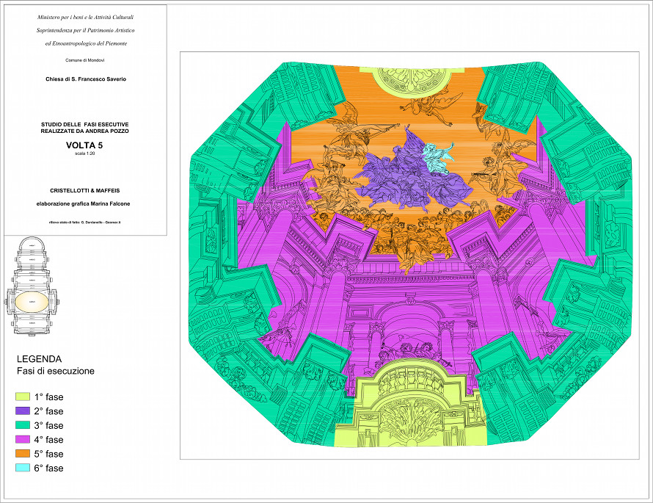Click the "CRISTELLOTTI & MAFFEIS" credit
The image size is (653, 503).
pyautogui.click(x=85, y=190)
